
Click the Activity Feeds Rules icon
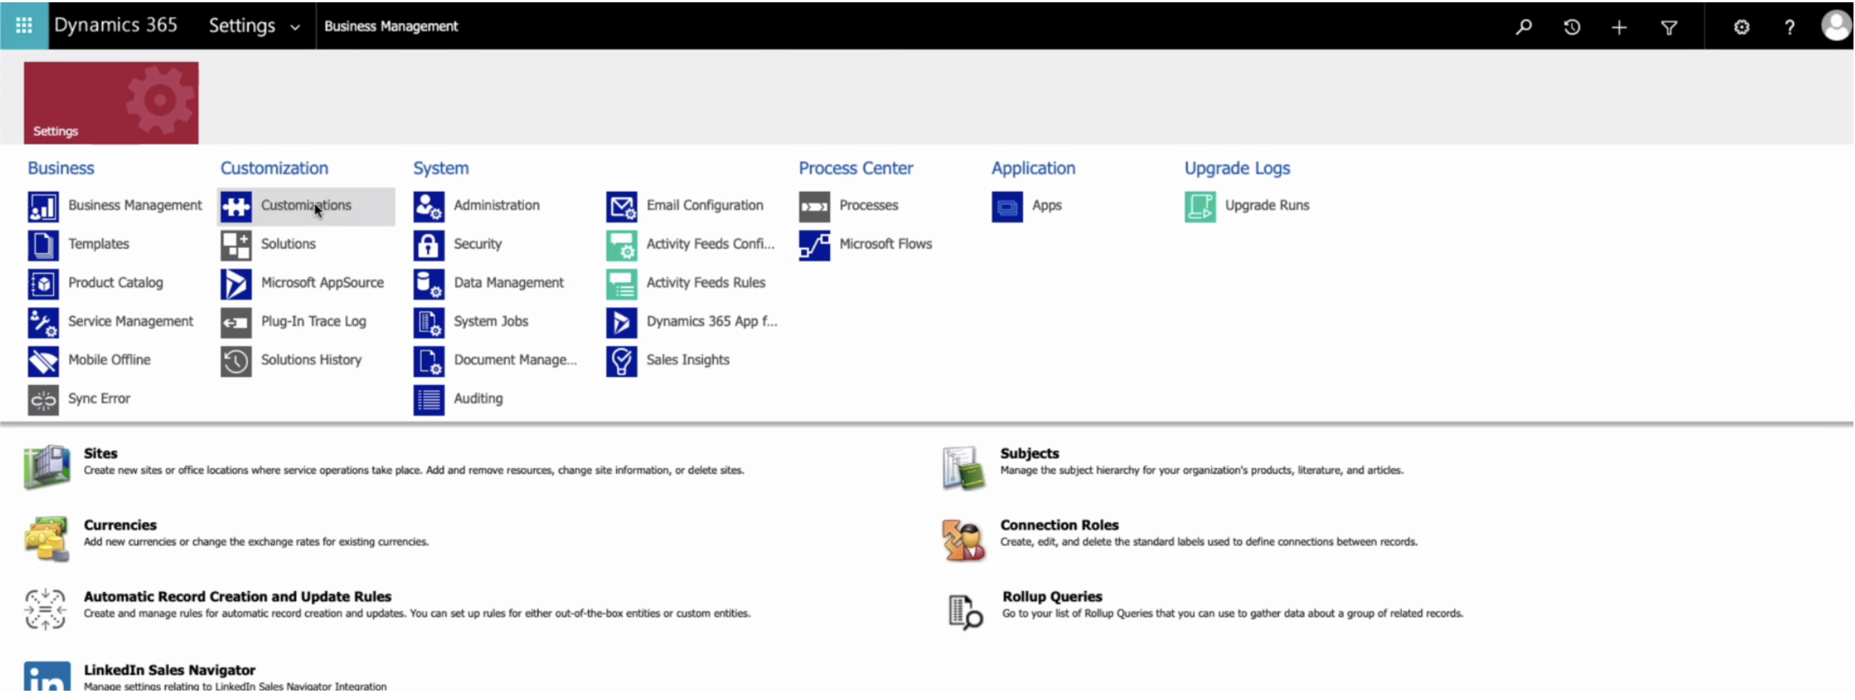tap(622, 284)
